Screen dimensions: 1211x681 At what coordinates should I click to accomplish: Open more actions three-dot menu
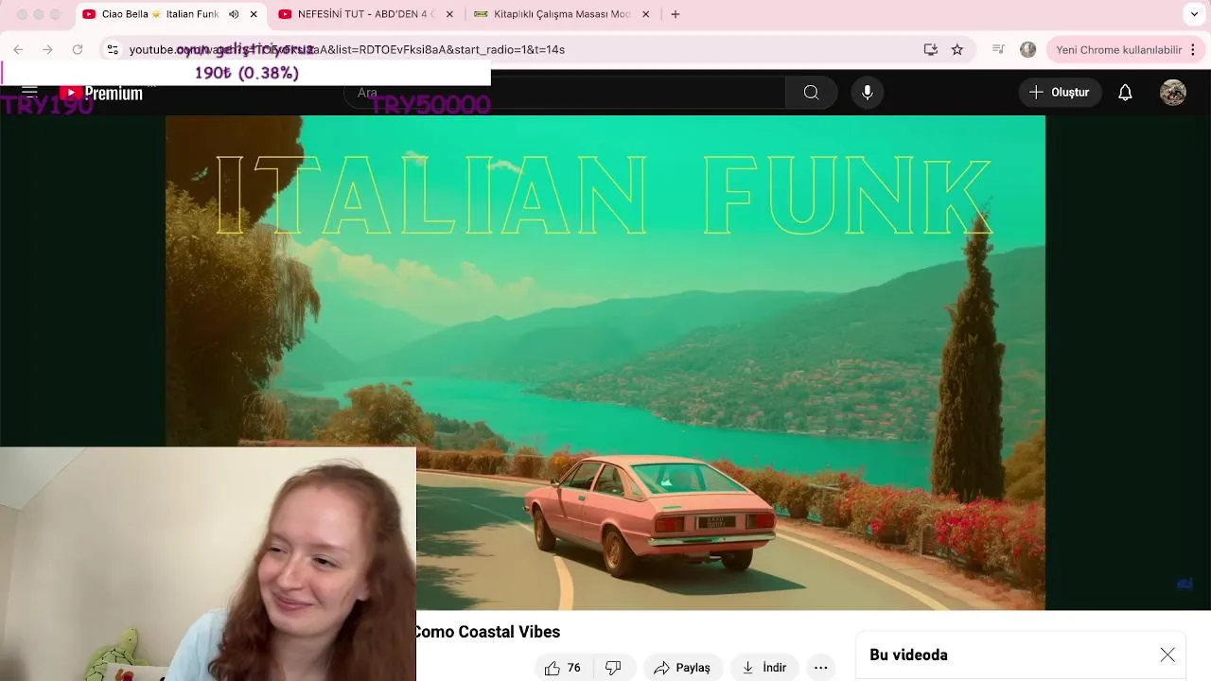coord(820,668)
